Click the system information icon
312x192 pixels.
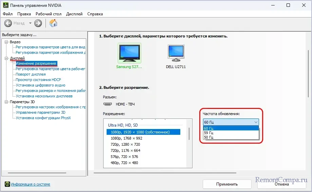click(x=7, y=184)
